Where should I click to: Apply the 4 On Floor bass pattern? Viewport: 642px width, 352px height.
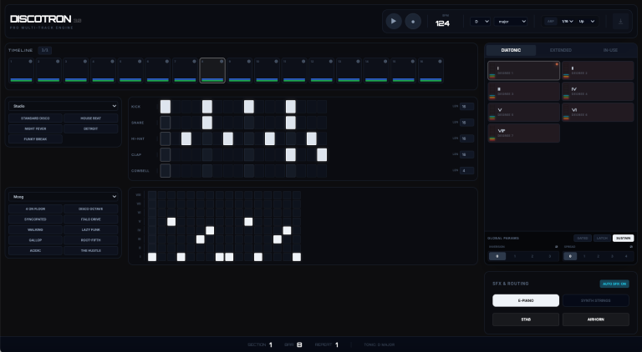36,209
